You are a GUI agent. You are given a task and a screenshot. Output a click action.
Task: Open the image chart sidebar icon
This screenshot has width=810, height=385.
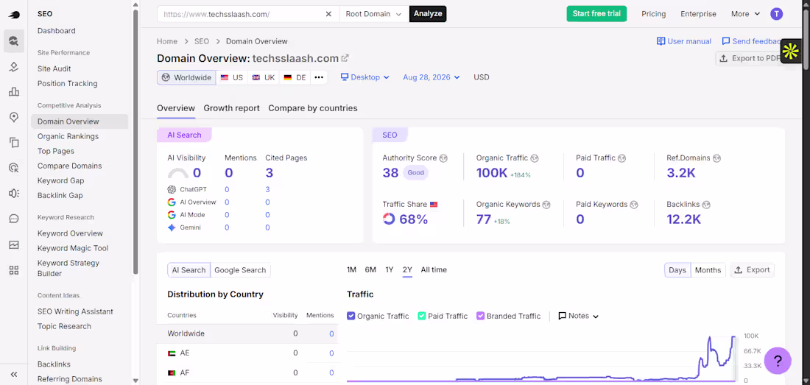[x=14, y=244]
